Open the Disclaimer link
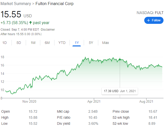 click(48, 30)
